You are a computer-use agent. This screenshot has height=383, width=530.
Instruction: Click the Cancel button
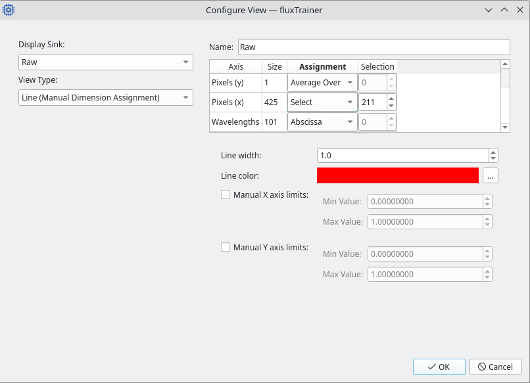(496, 367)
